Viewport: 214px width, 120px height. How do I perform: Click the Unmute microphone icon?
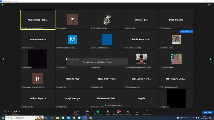pos(5,112)
